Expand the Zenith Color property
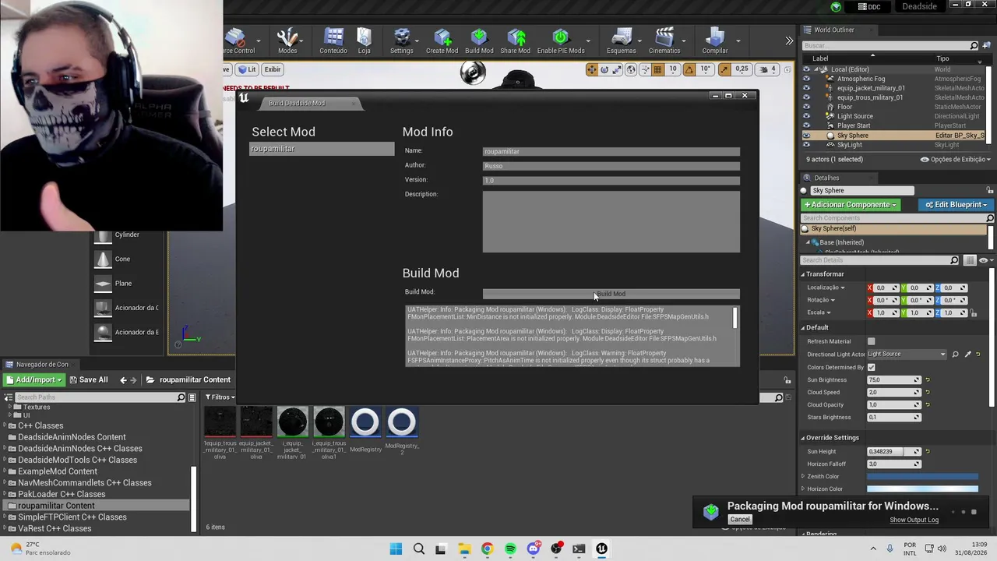This screenshot has width=997, height=561. 803,476
